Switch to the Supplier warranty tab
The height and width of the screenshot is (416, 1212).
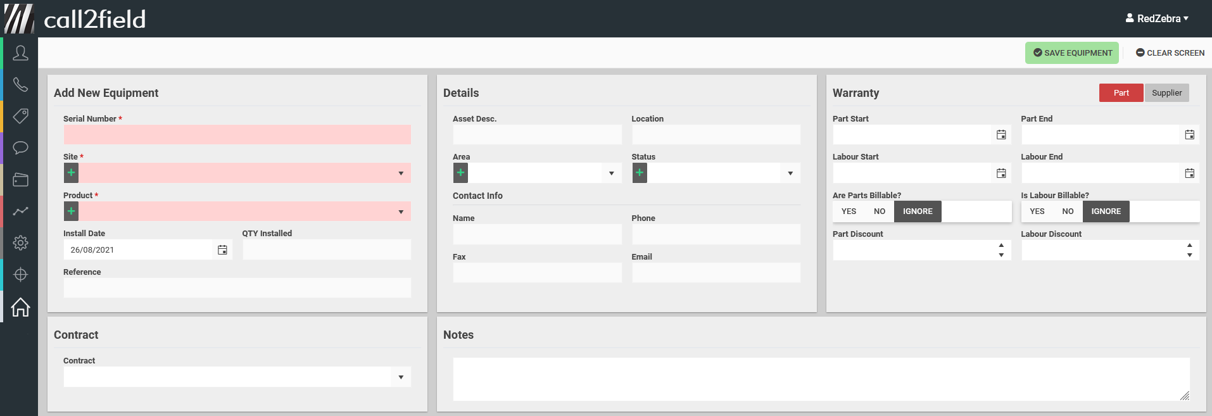tap(1166, 93)
